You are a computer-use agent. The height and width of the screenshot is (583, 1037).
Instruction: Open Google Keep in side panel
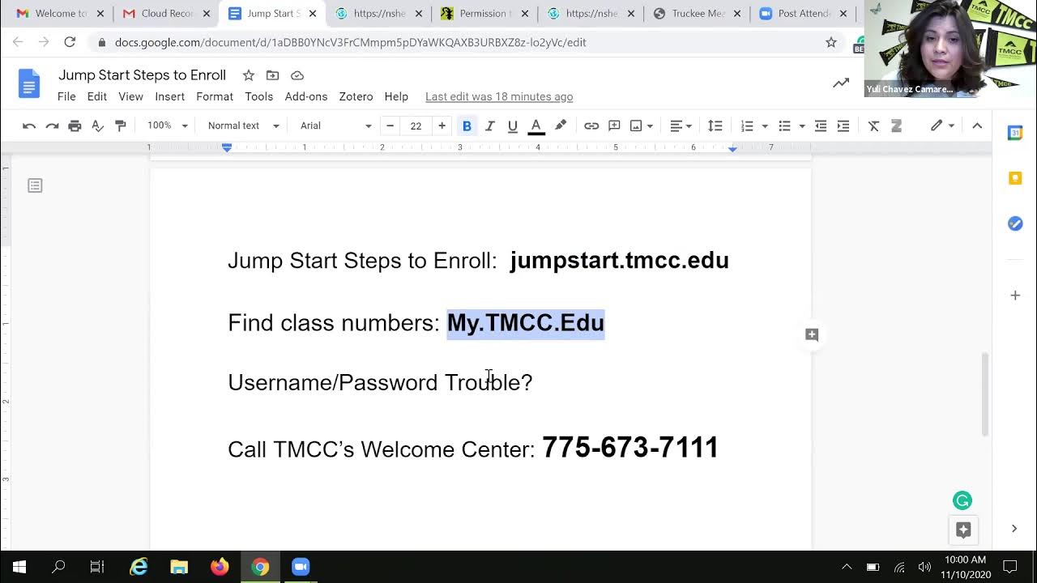tap(1015, 178)
